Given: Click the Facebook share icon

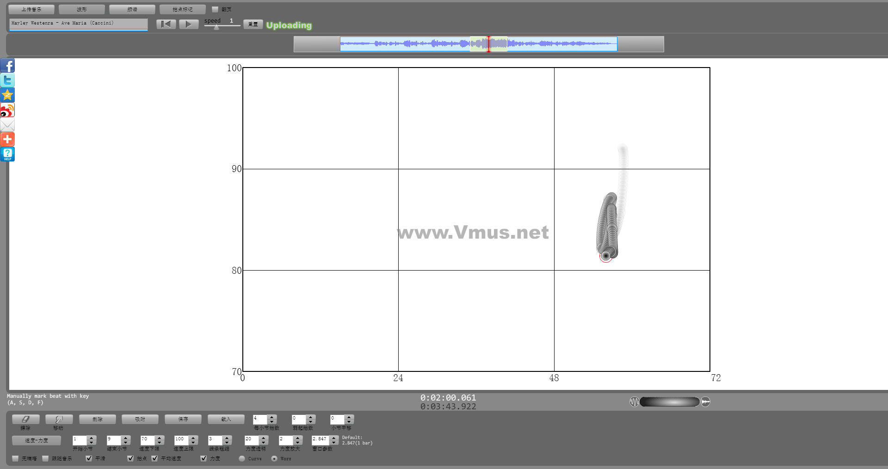Looking at the screenshot, I should point(7,66).
